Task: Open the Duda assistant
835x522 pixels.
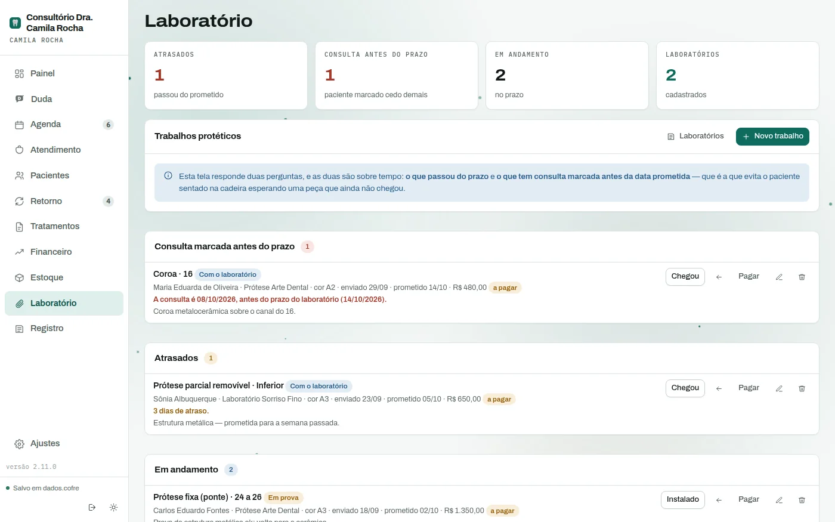Action: [64, 99]
